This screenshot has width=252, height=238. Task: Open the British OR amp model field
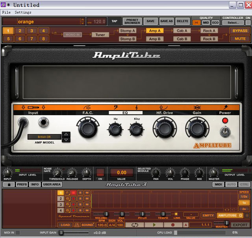pyautogui.click(x=44, y=137)
